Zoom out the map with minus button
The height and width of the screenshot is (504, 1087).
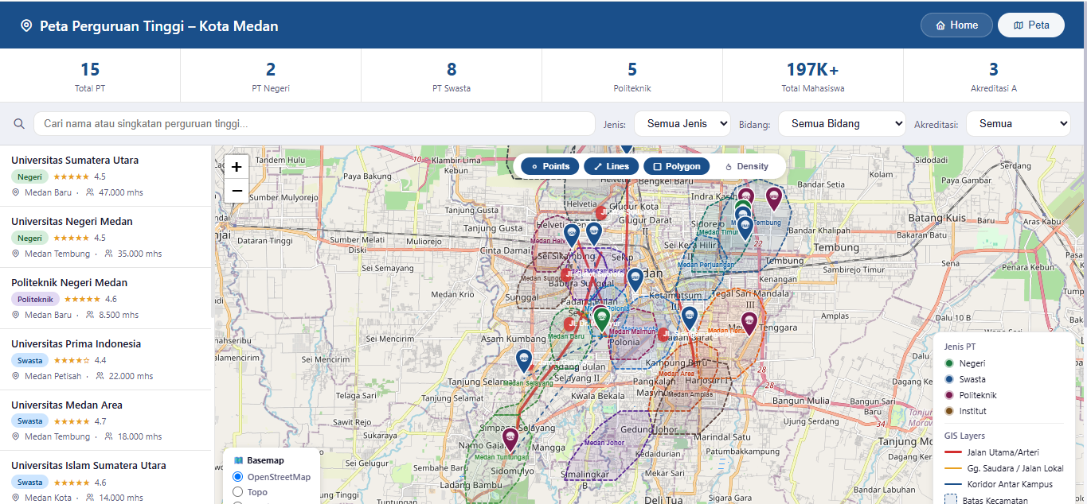(237, 191)
